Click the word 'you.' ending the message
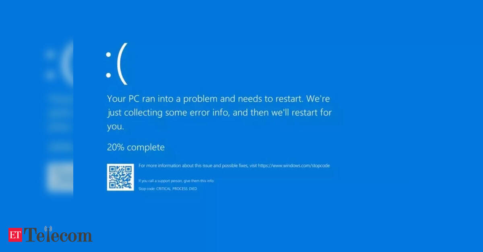The width and height of the screenshot is (483, 252). (115, 127)
